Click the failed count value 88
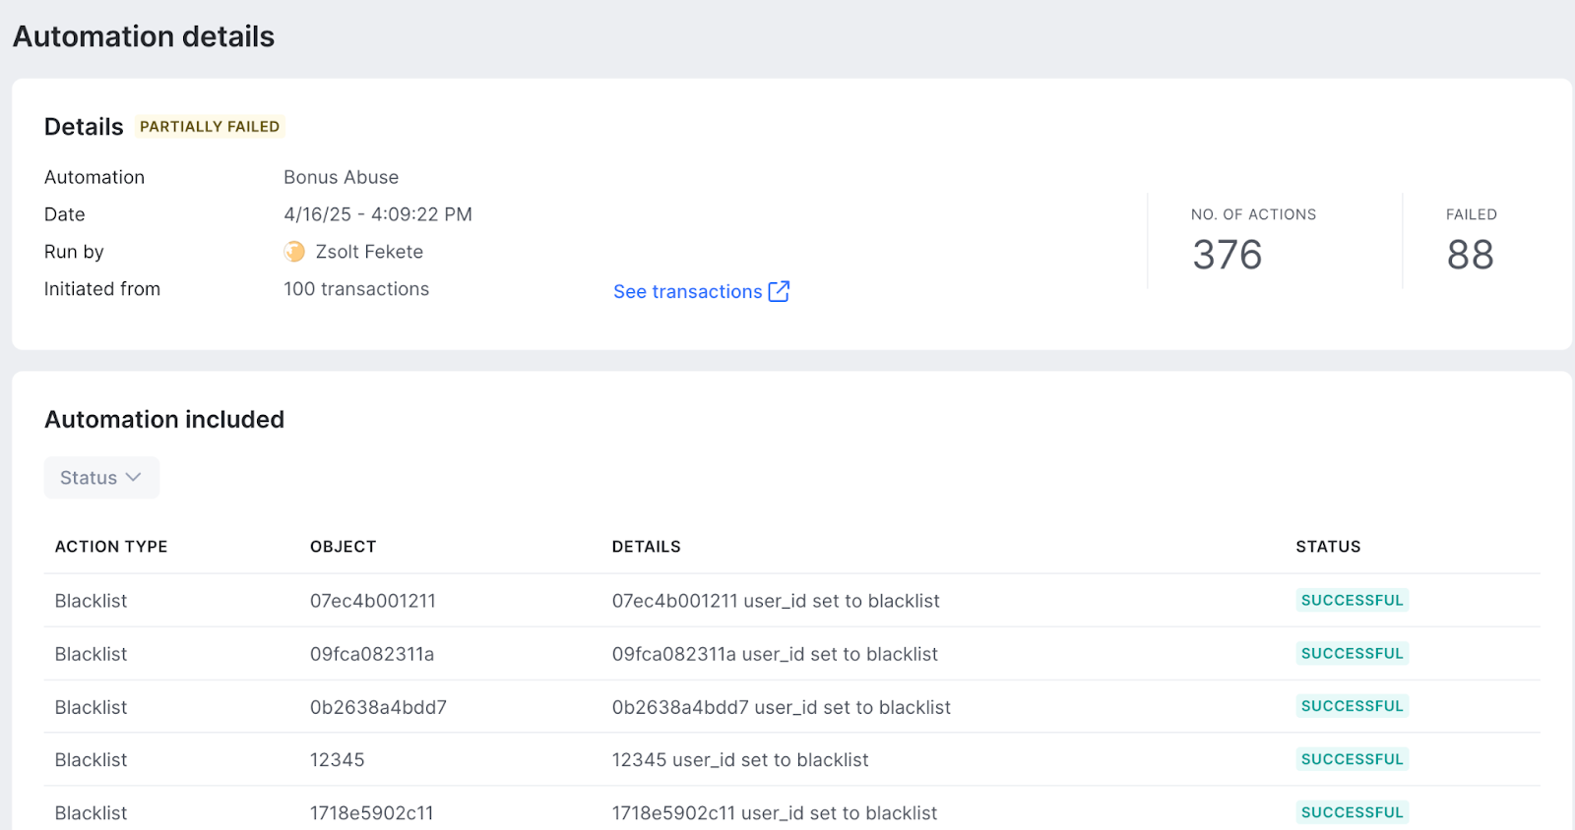This screenshot has width=1575, height=830. (1471, 255)
